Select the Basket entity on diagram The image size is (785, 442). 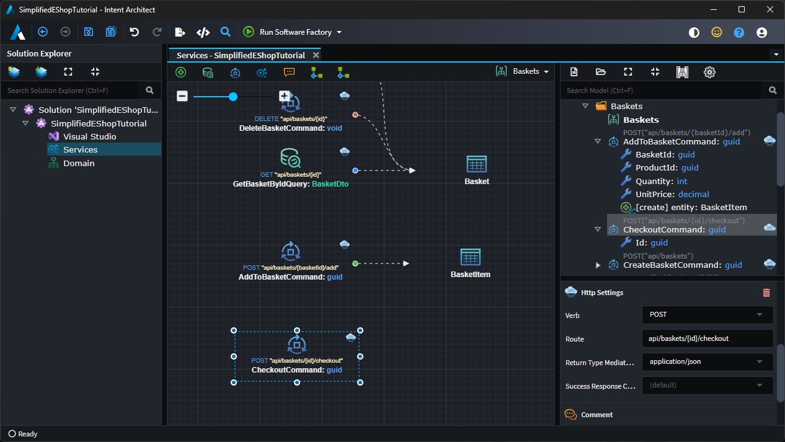(x=476, y=170)
